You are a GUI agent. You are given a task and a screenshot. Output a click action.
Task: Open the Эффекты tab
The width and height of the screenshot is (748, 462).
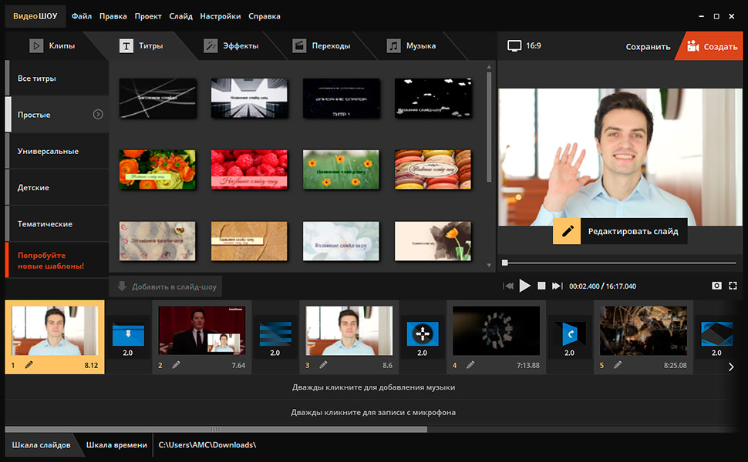click(231, 45)
